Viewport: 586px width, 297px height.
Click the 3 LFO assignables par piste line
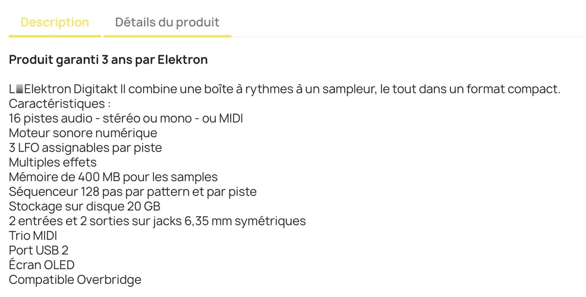click(x=86, y=147)
